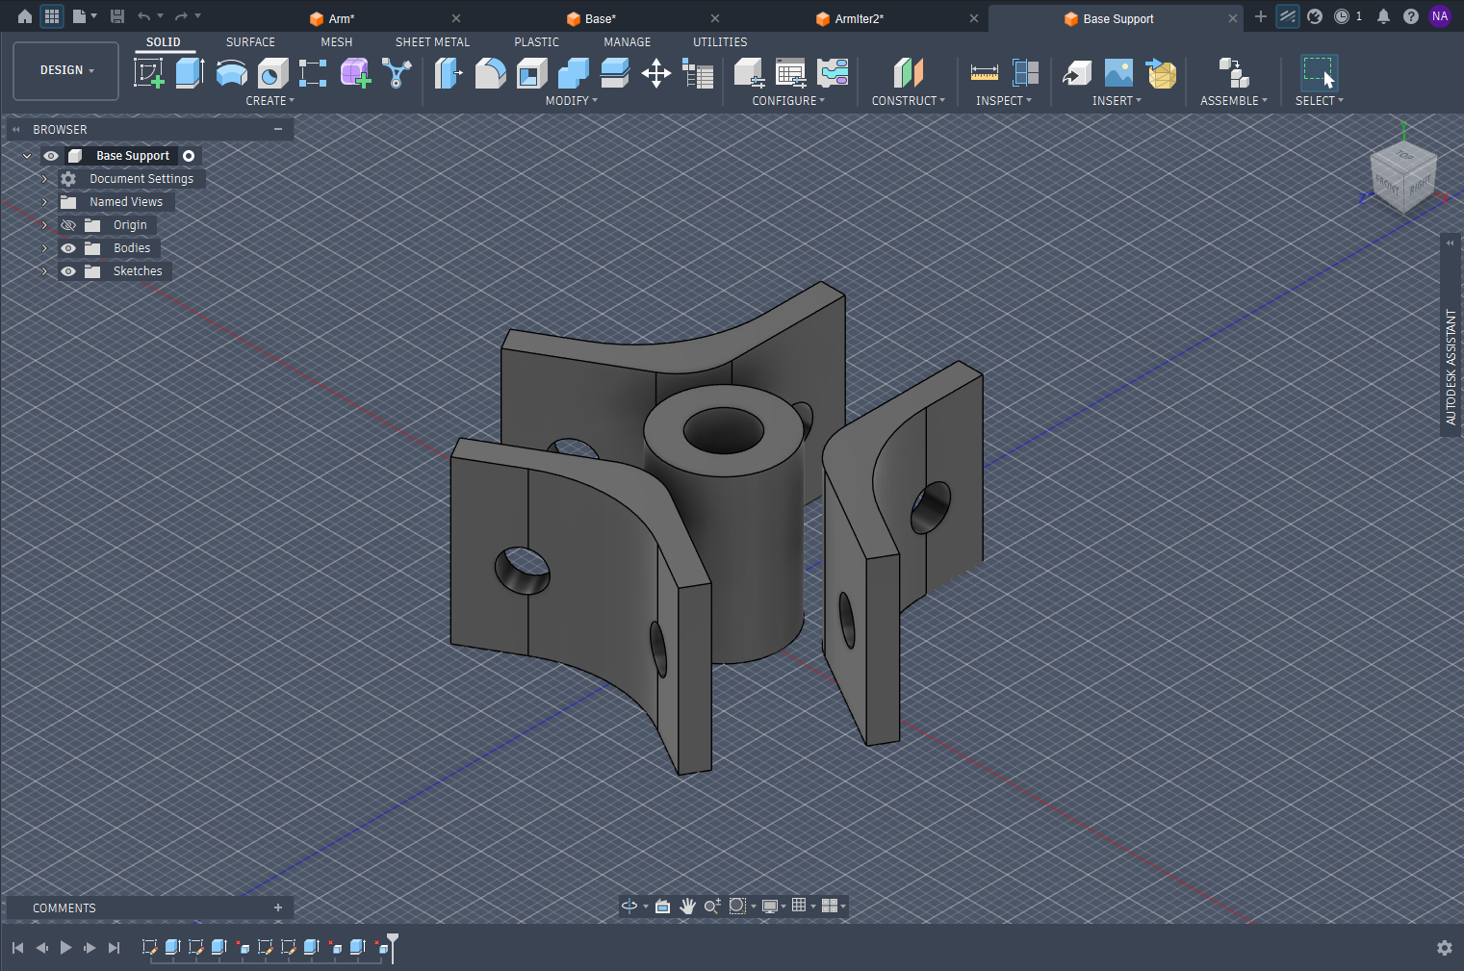Expand the COMMENTS panel with the plus
This screenshot has width=1464, height=971.
[278, 907]
